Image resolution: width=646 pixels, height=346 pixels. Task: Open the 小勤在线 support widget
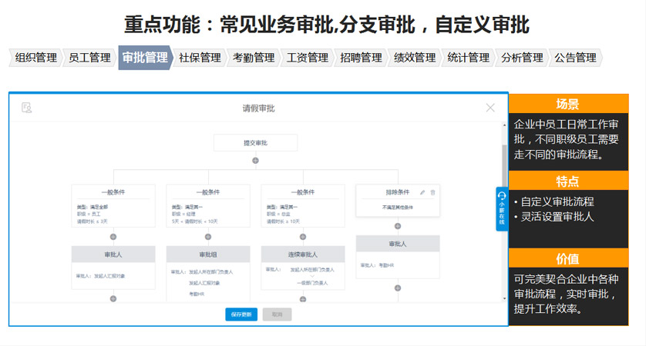tap(501, 208)
